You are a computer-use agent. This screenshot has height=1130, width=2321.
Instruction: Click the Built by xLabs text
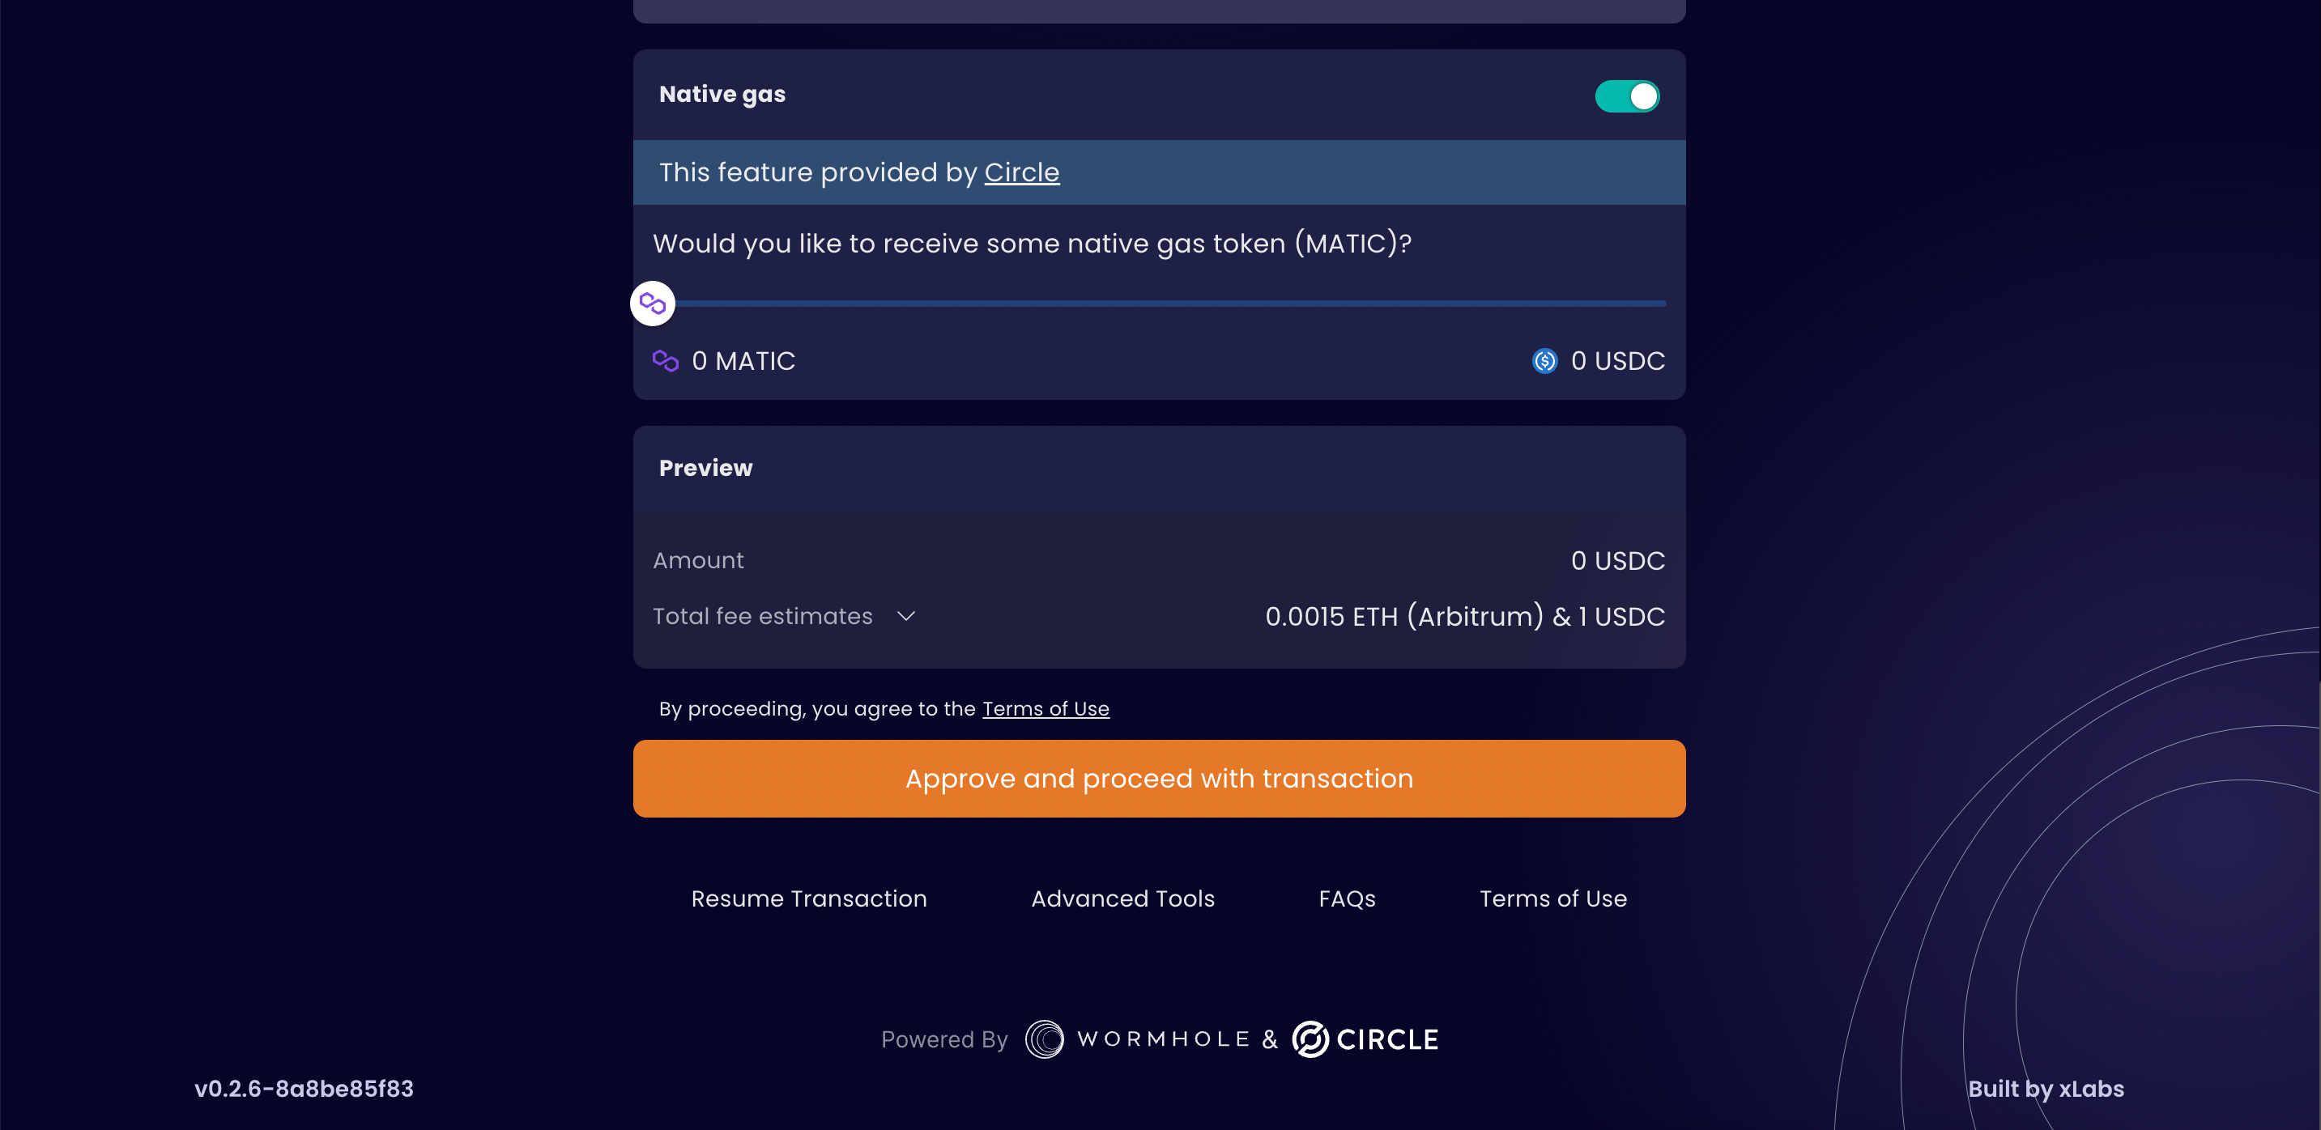point(2046,1089)
